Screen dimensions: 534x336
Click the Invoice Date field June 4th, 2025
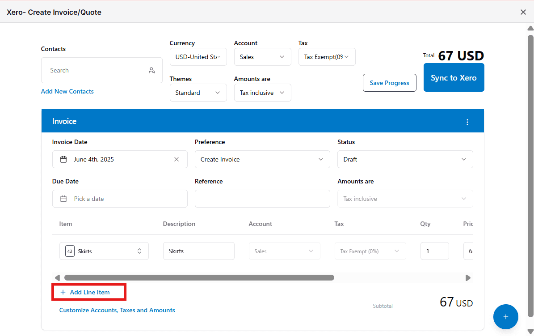click(120, 159)
